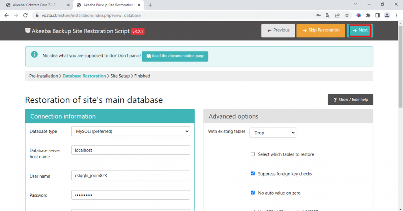Open a new browser tab with plus icon
This screenshot has width=403, height=211.
coord(150,5)
